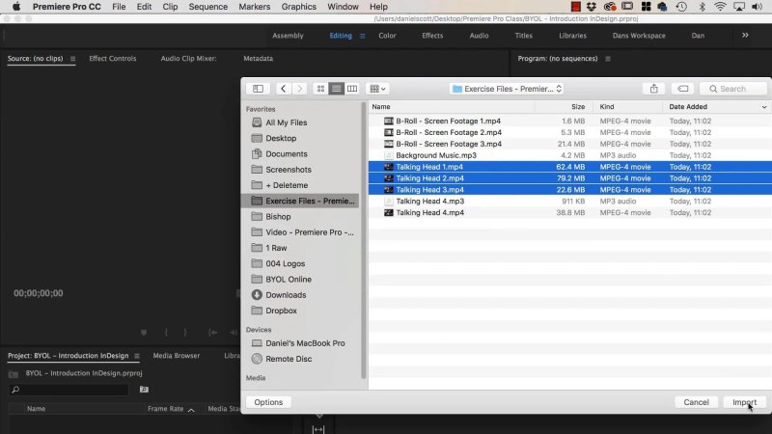Switch to the Color workspace
The width and height of the screenshot is (772, 434).
click(387, 36)
